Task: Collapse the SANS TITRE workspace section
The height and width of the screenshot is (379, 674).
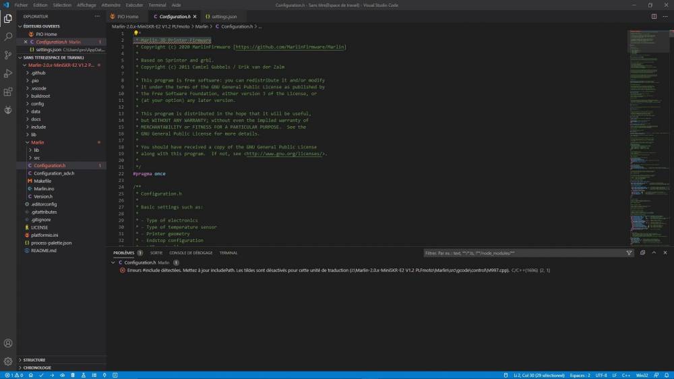Action: coord(20,57)
